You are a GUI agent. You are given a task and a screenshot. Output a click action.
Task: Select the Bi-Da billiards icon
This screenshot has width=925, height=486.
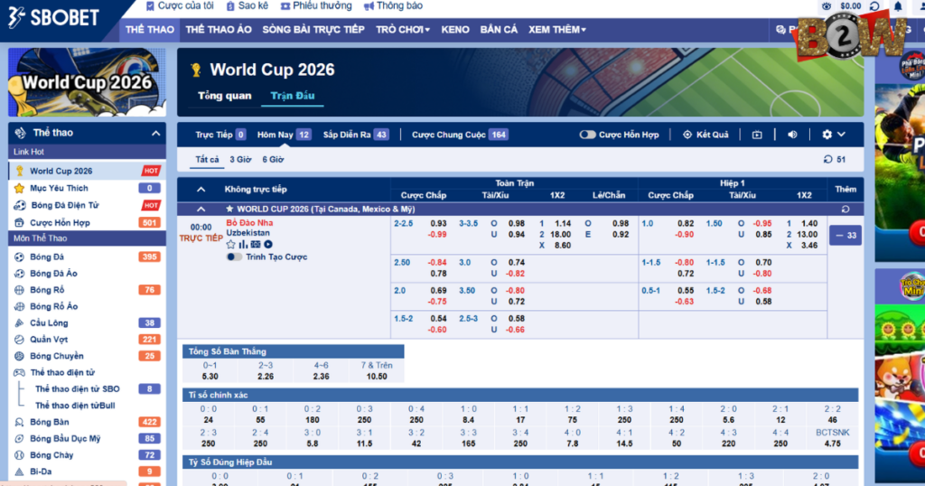(20, 472)
